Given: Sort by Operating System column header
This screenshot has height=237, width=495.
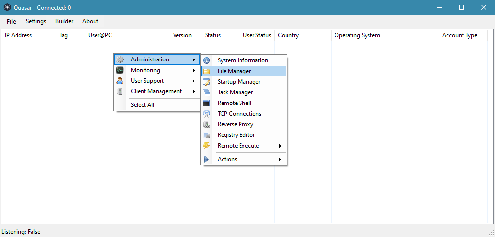Looking at the screenshot, I should (x=385, y=35).
